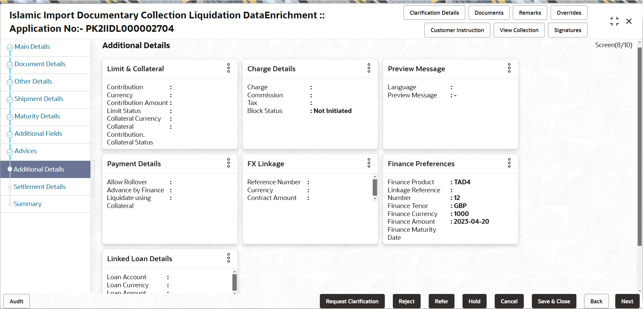
Task: View Remarks for this application
Action: pos(529,12)
